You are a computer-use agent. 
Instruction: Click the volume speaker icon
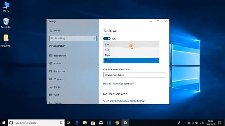tap(197, 123)
